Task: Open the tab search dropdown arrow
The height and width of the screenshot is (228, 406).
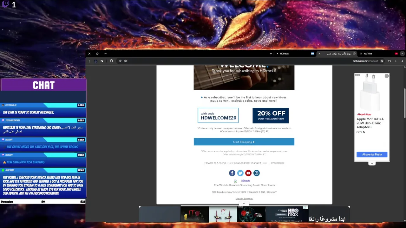Action: [x=402, y=54]
